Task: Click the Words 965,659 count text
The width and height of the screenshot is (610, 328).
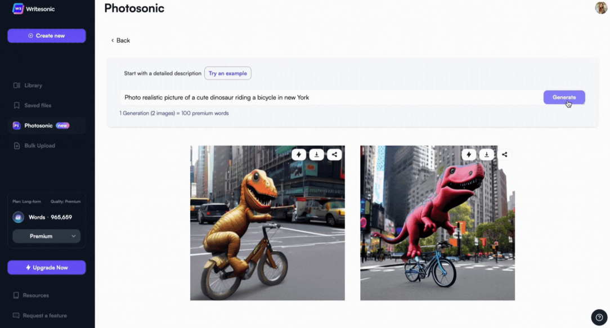Action: (50, 217)
